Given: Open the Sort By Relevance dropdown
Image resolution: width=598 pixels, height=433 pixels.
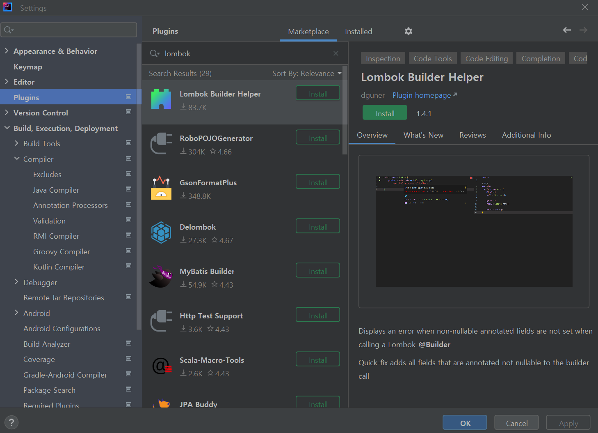Looking at the screenshot, I should pos(307,74).
